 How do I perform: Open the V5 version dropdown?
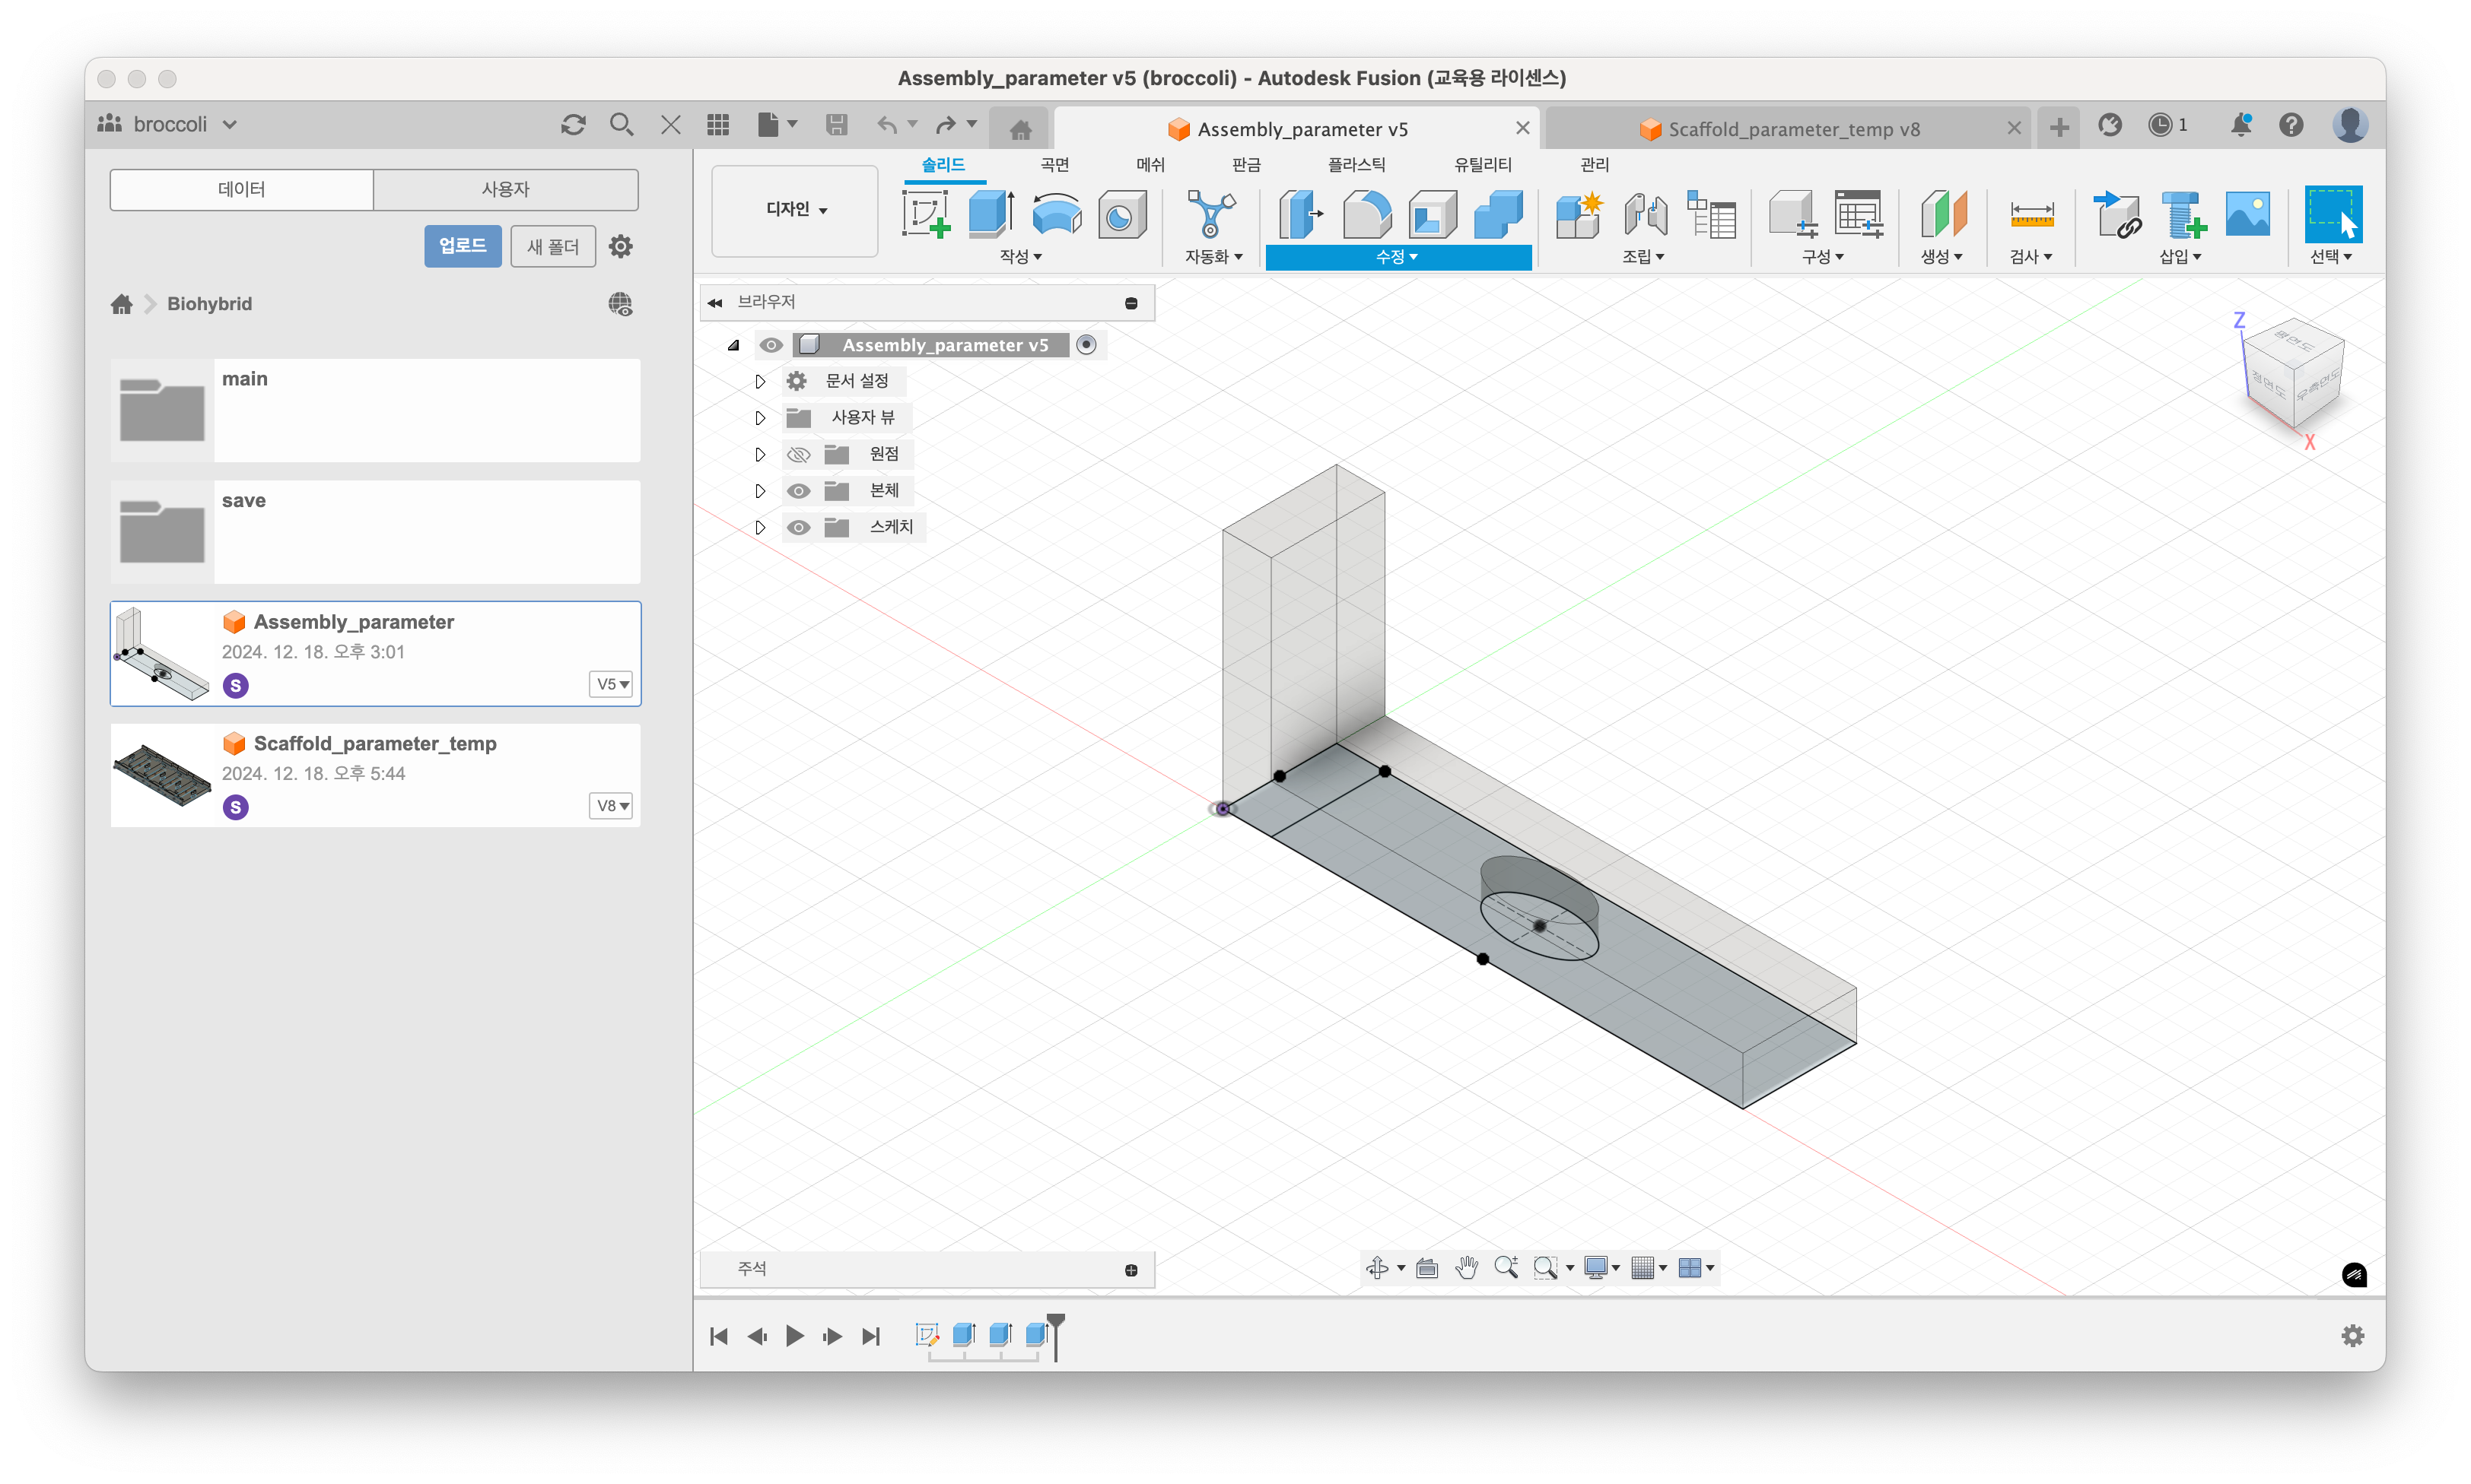(x=611, y=684)
